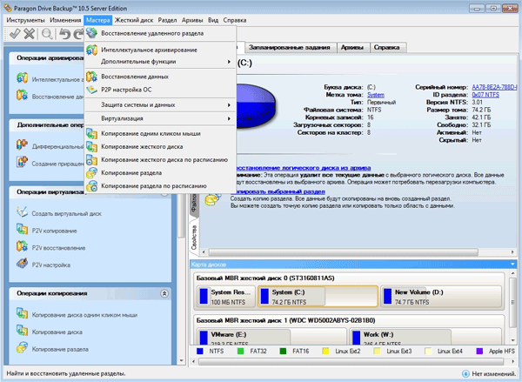Click Копирование одним кликом мыши icon
The height and width of the screenshot is (382, 522).
[91, 133]
